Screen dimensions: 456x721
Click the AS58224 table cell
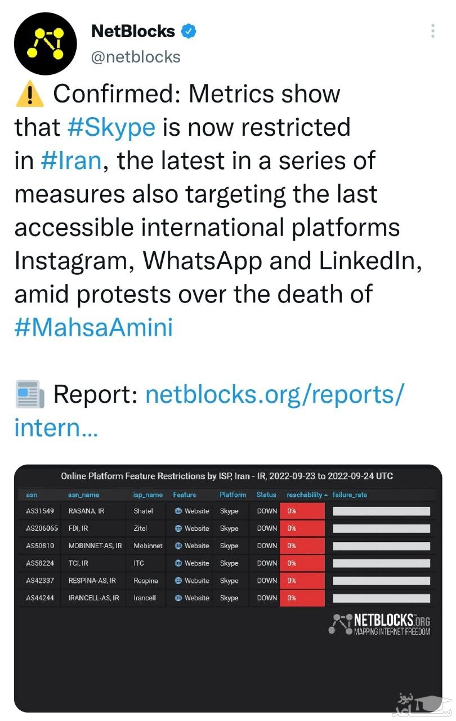pyautogui.click(x=40, y=563)
